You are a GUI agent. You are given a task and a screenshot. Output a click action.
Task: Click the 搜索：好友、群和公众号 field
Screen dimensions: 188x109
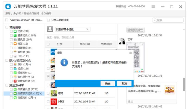81,38
